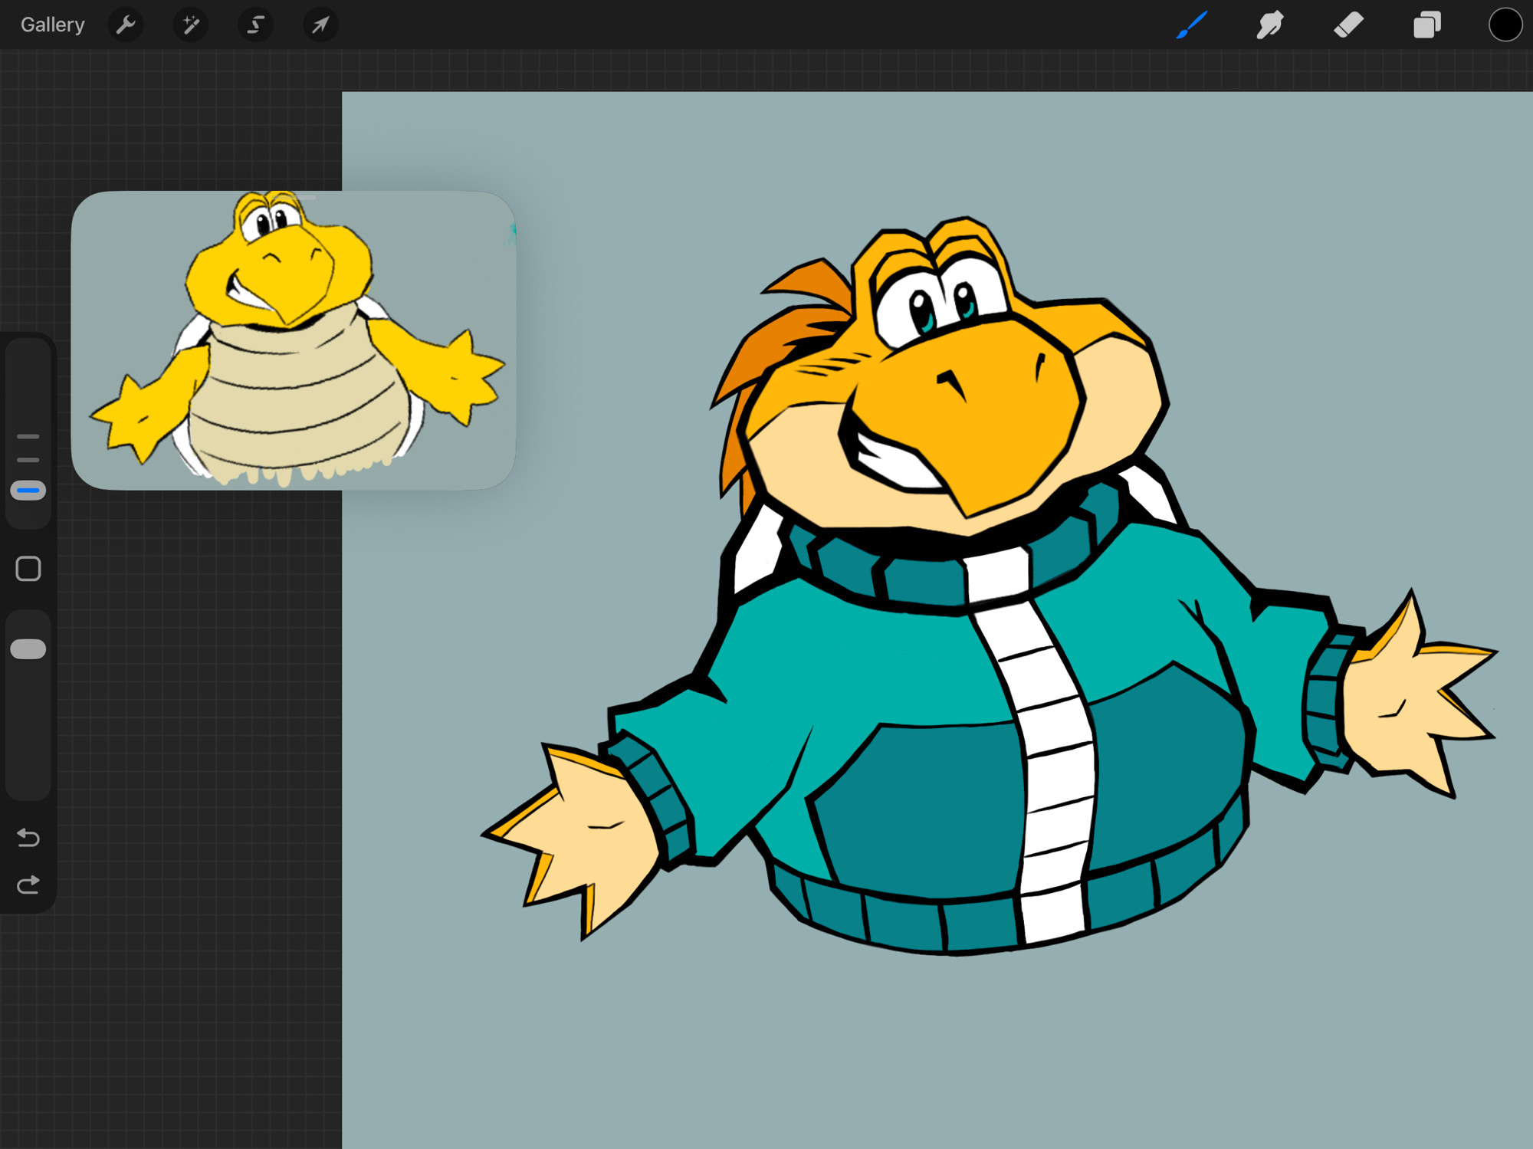Viewport: 1533px width, 1149px height.
Task: Click the Undo arrow
Action: coord(28,837)
